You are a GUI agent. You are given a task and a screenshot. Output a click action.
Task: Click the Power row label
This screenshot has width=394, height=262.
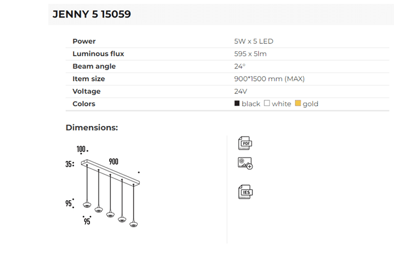click(x=84, y=41)
